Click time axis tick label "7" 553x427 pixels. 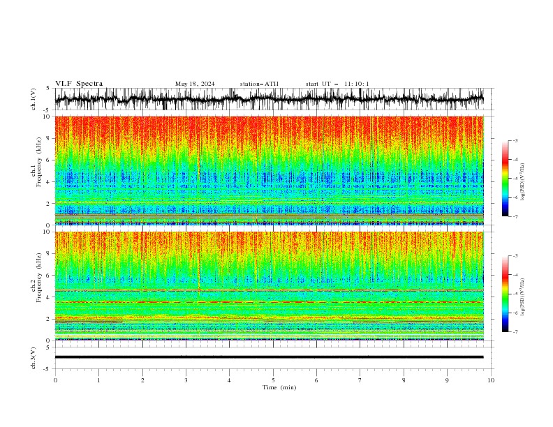tap(360, 380)
